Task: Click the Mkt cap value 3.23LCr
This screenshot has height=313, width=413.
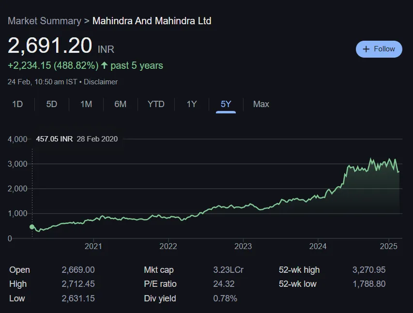Action: (x=229, y=270)
